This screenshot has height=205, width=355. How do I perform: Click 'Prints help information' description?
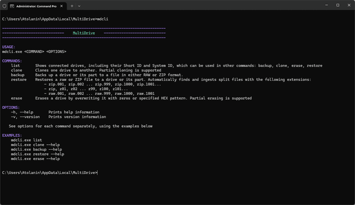(x=74, y=112)
